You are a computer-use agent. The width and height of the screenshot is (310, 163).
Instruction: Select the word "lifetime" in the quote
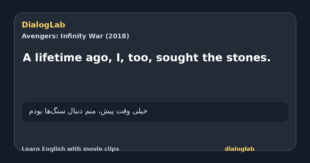pyautogui.click(x=58, y=58)
